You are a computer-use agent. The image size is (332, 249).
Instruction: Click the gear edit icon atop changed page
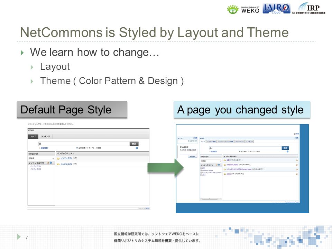click(295, 134)
